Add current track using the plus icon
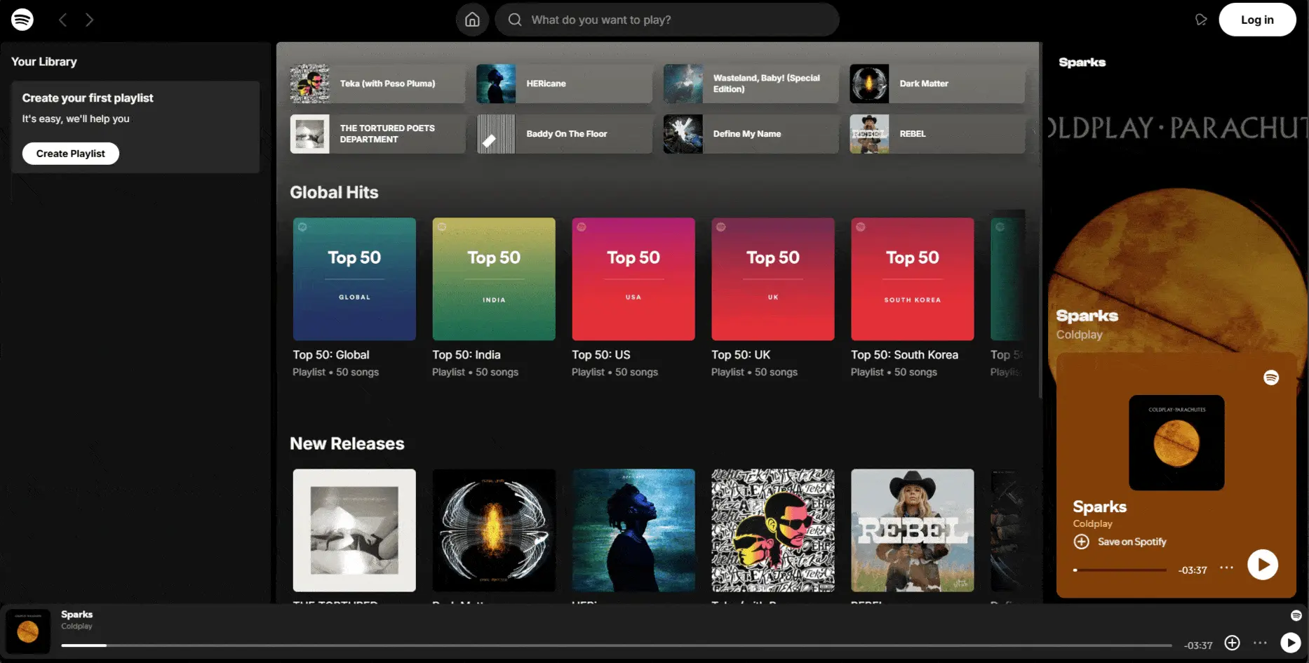The image size is (1309, 663). click(x=1232, y=643)
